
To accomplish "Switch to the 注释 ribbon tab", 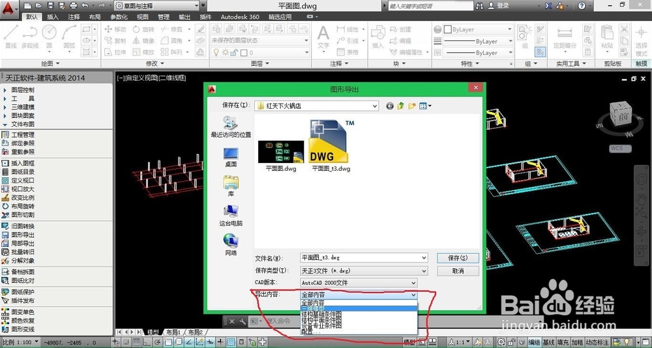I will (74, 17).
